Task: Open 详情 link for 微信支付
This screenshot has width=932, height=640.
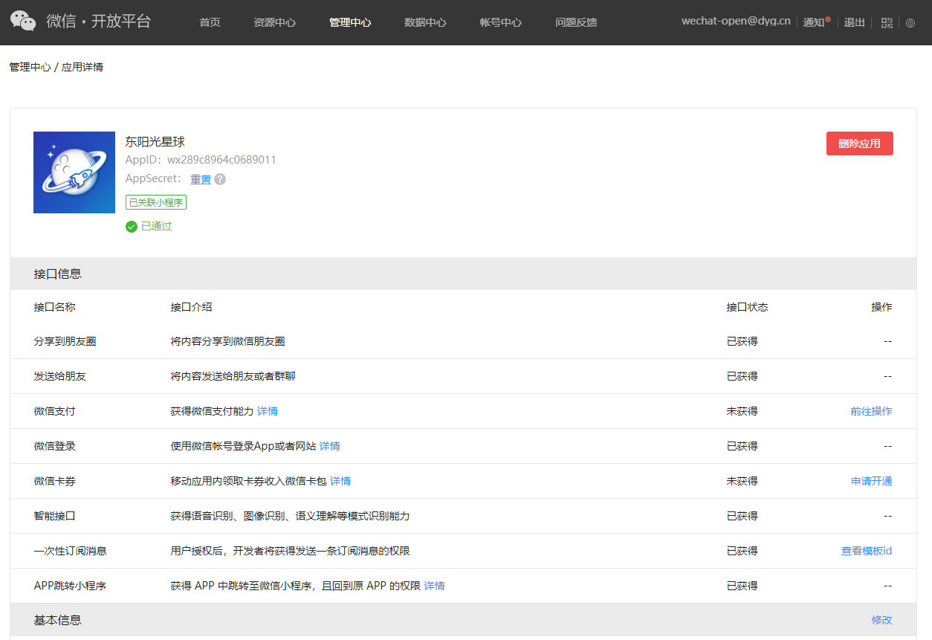Action: [x=268, y=411]
